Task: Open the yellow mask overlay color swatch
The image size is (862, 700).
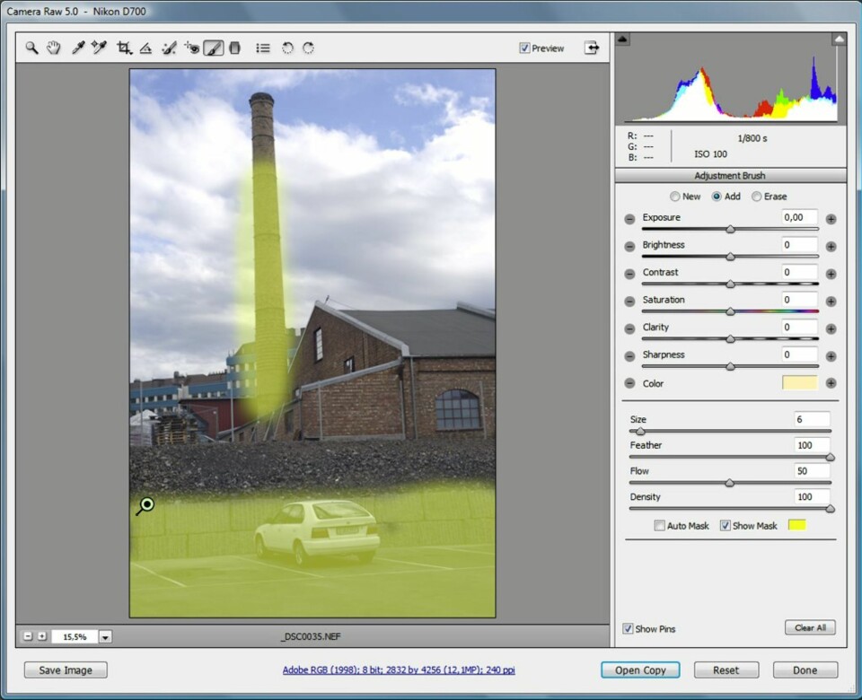Action: pos(797,525)
